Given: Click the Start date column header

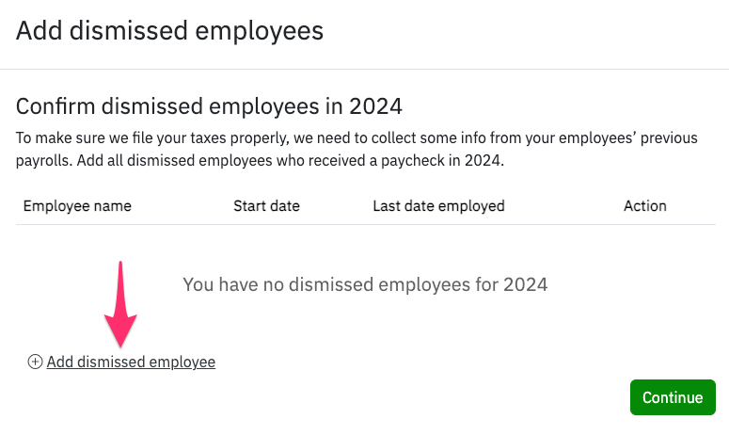Looking at the screenshot, I should (x=264, y=205).
